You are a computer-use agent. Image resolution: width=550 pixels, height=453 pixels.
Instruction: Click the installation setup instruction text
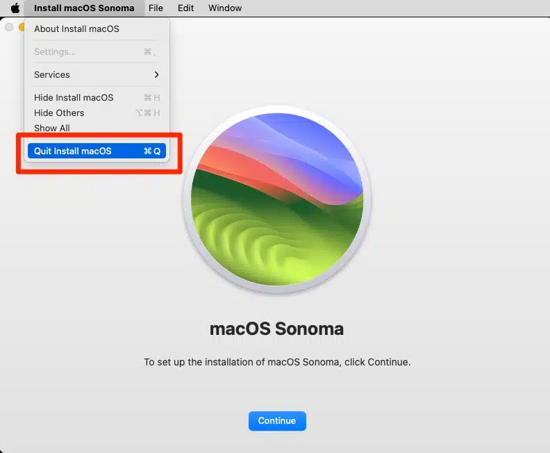[x=277, y=362]
